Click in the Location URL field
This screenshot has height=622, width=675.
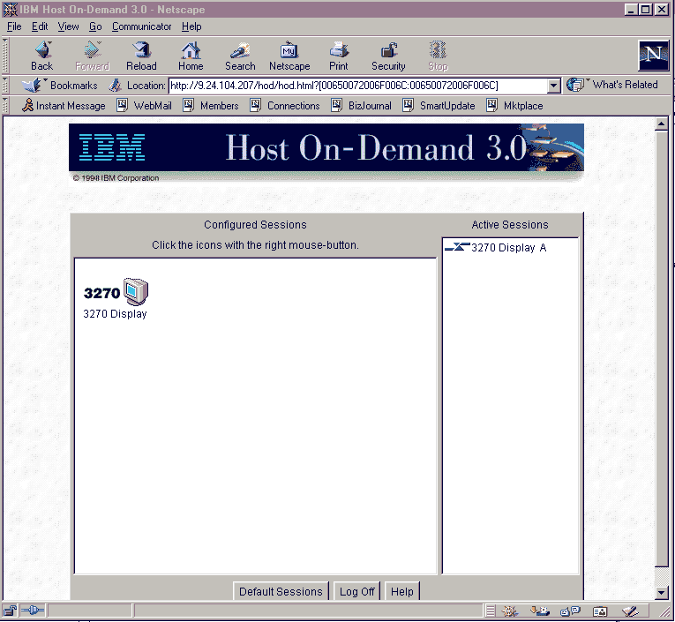tap(357, 86)
